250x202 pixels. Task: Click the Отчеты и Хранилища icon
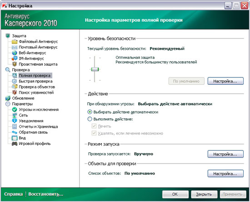click(x=15, y=126)
